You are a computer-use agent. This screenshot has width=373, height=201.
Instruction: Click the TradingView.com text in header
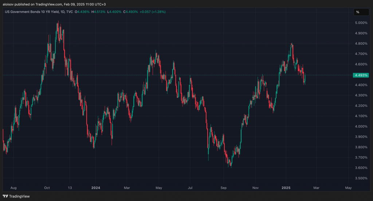click(48, 4)
